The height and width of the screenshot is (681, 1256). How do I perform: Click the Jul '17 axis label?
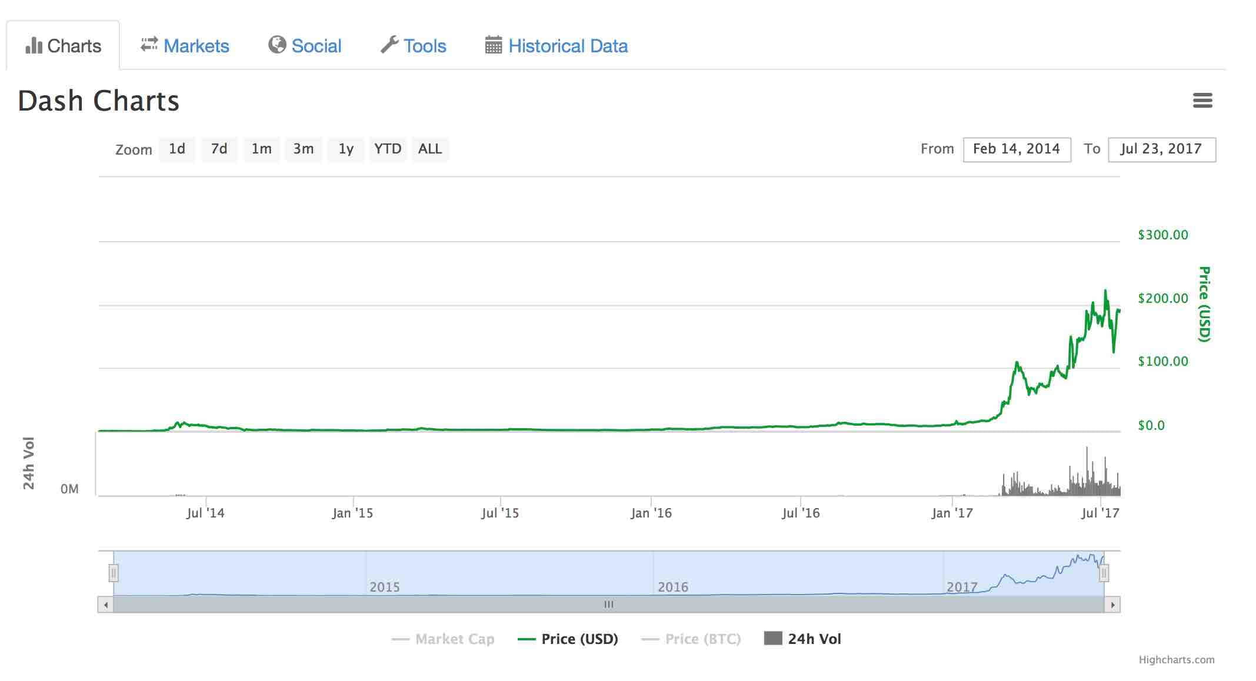(x=1100, y=513)
